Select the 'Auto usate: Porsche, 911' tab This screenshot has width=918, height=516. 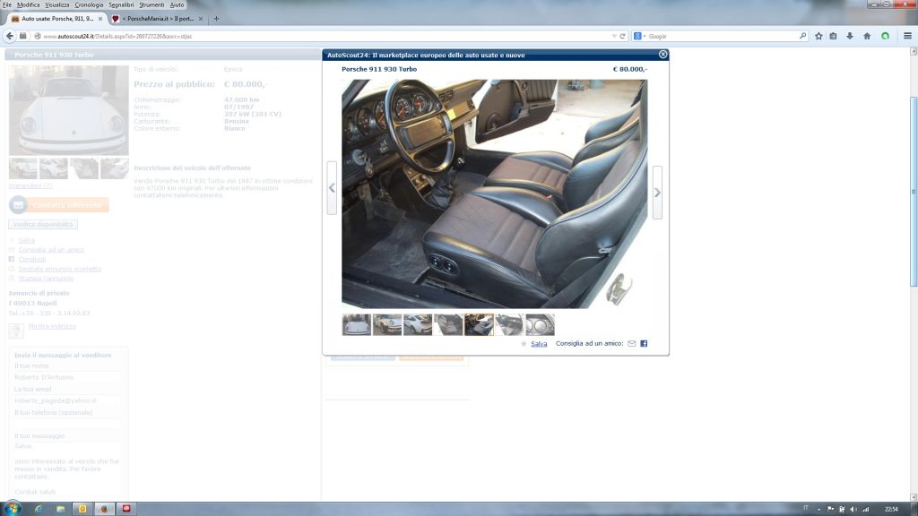click(x=56, y=19)
